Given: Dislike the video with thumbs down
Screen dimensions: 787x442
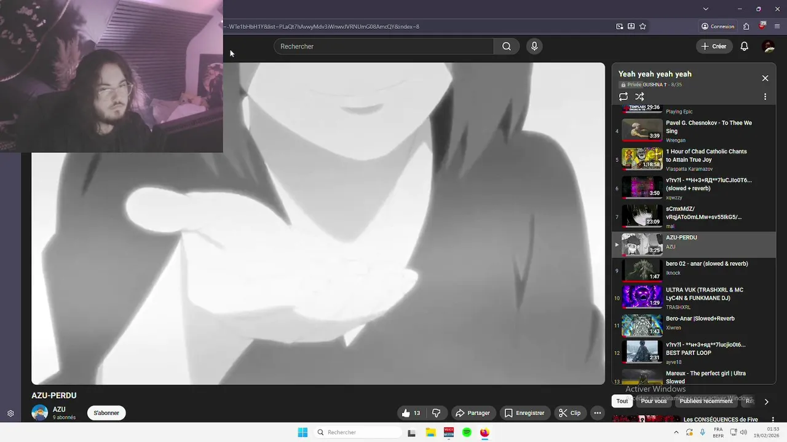Looking at the screenshot, I should pos(437,413).
